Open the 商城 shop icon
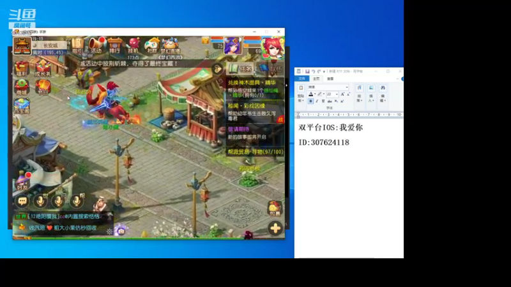The width and height of the screenshot is (511, 287). tap(22, 87)
